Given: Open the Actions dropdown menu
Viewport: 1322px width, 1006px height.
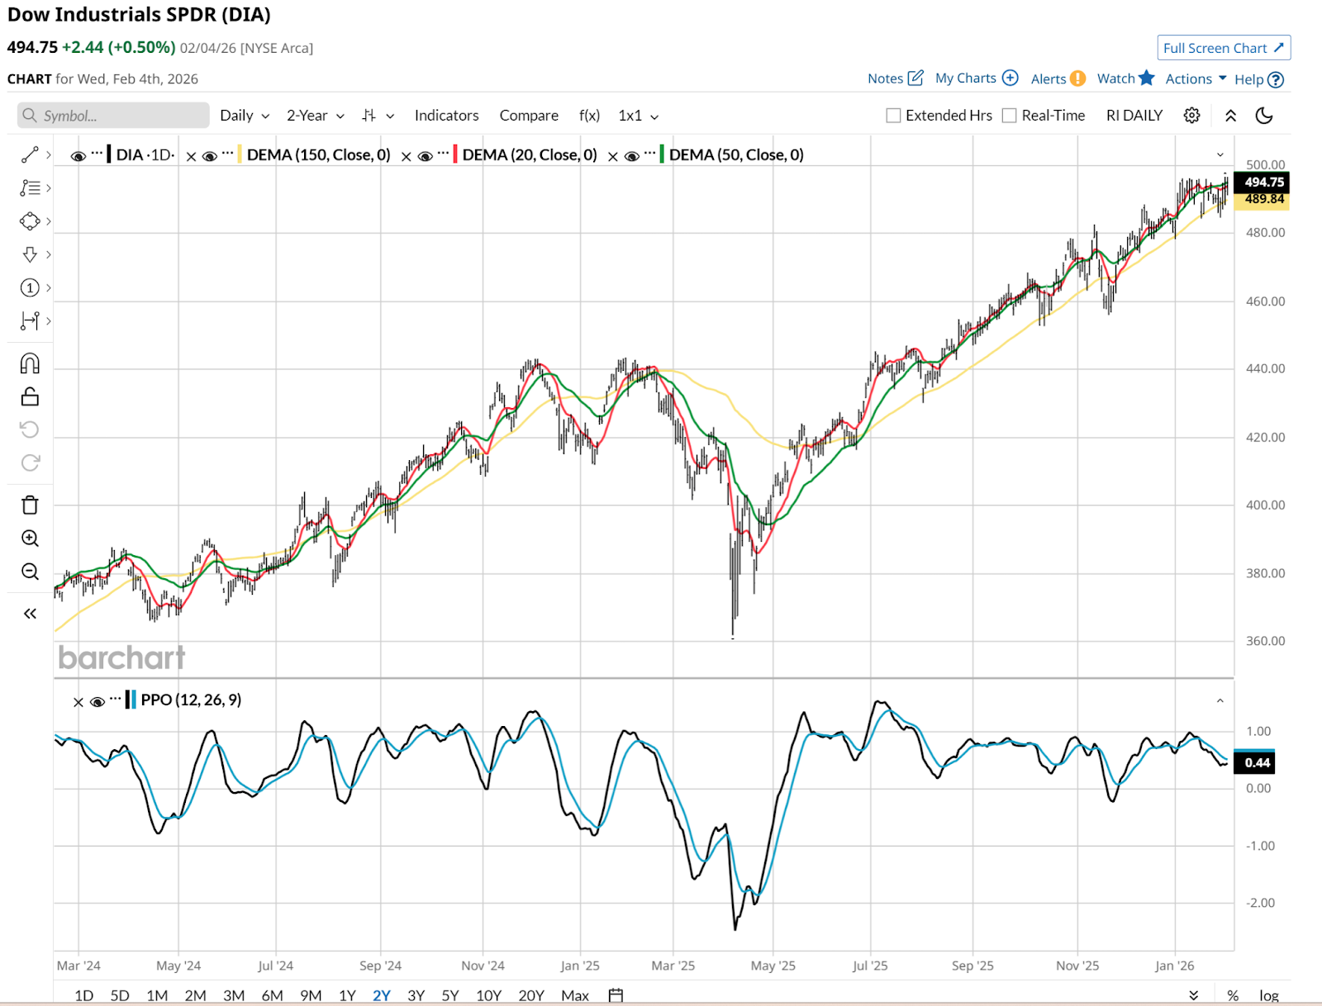Looking at the screenshot, I should [x=1196, y=78].
